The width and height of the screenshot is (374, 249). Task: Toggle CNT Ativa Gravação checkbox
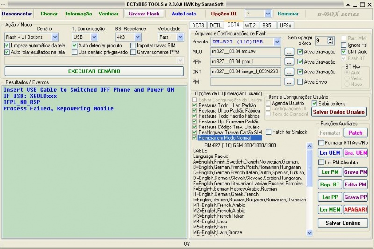point(300,72)
